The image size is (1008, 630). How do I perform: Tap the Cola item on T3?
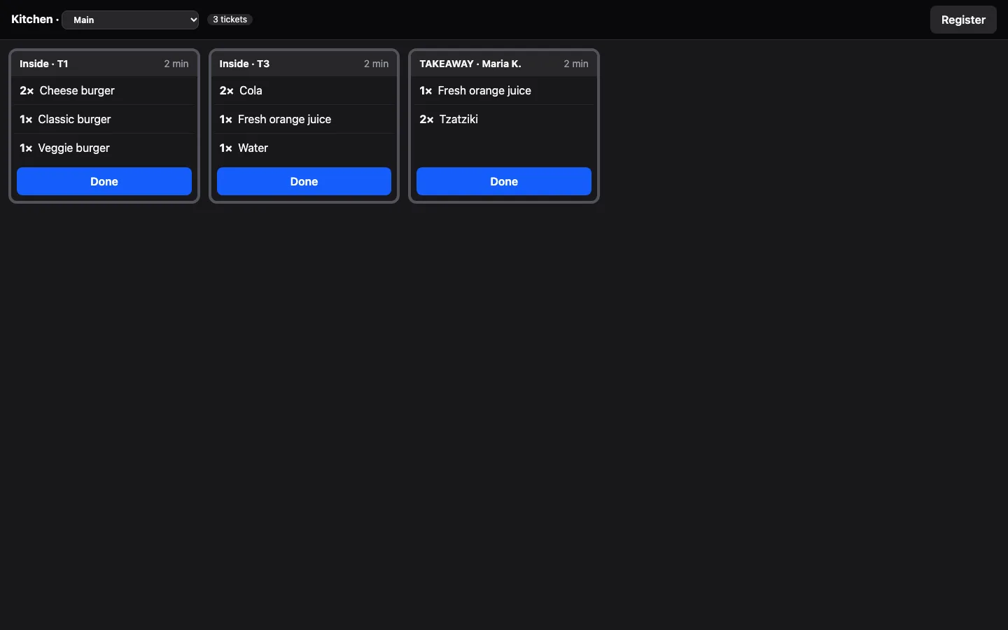(x=304, y=90)
